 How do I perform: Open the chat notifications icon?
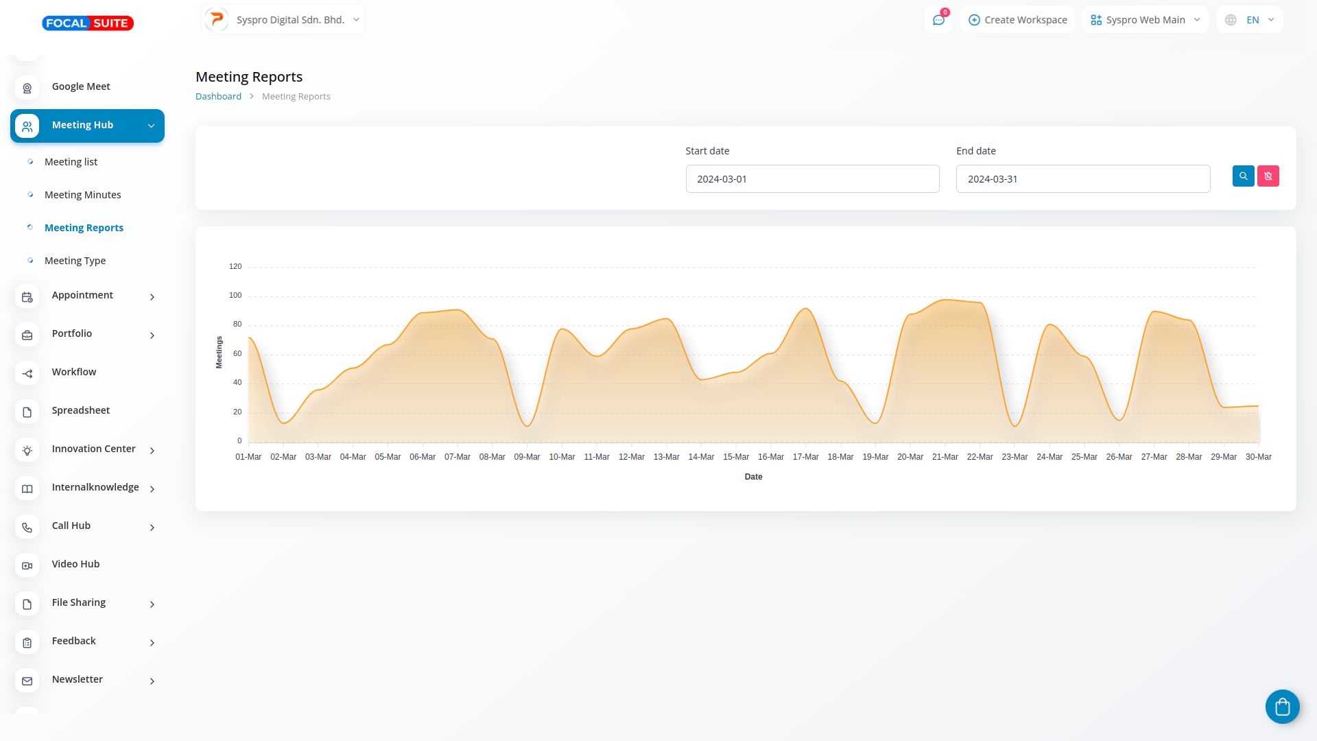(938, 20)
